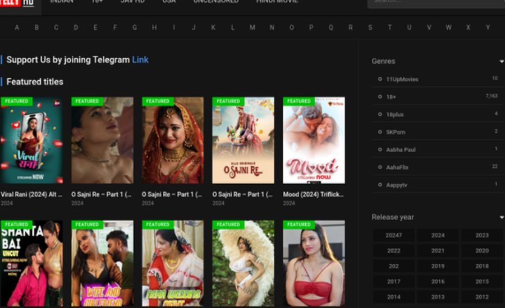The image size is (505, 308).
Task: Select release year 2021
Action: pos(438,251)
